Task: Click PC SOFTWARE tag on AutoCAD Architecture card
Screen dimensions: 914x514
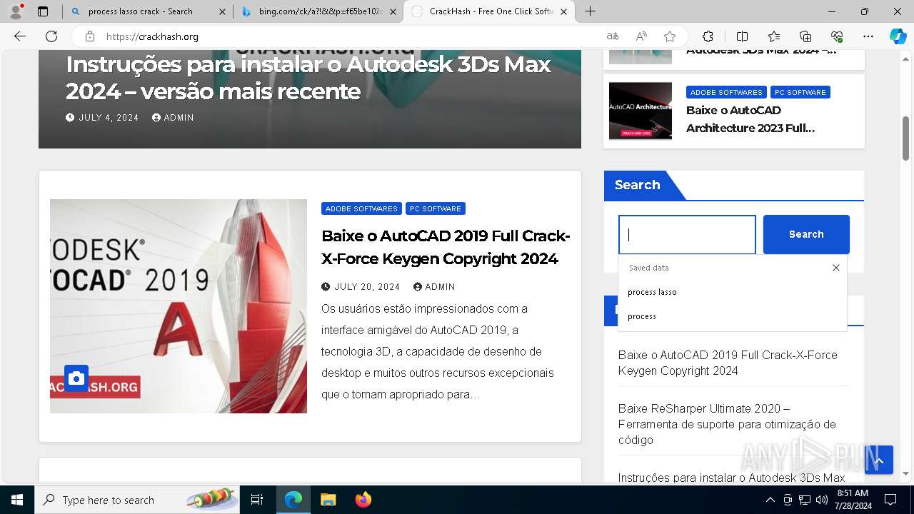Action: coord(800,92)
